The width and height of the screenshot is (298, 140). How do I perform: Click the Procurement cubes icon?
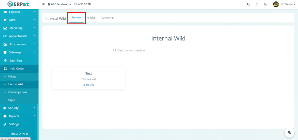point(5,44)
